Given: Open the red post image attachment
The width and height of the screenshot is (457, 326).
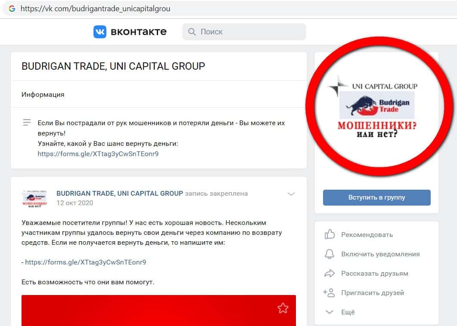Looking at the screenshot, I should [159, 310].
